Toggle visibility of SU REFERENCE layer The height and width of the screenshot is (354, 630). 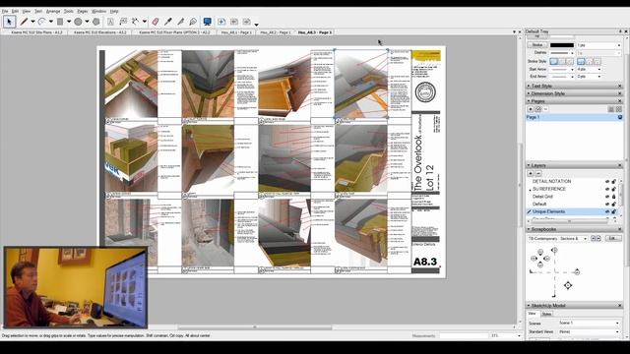pyautogui.click(x=607, y=189)
